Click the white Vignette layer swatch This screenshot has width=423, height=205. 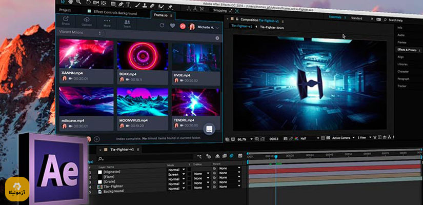(100, 172)
